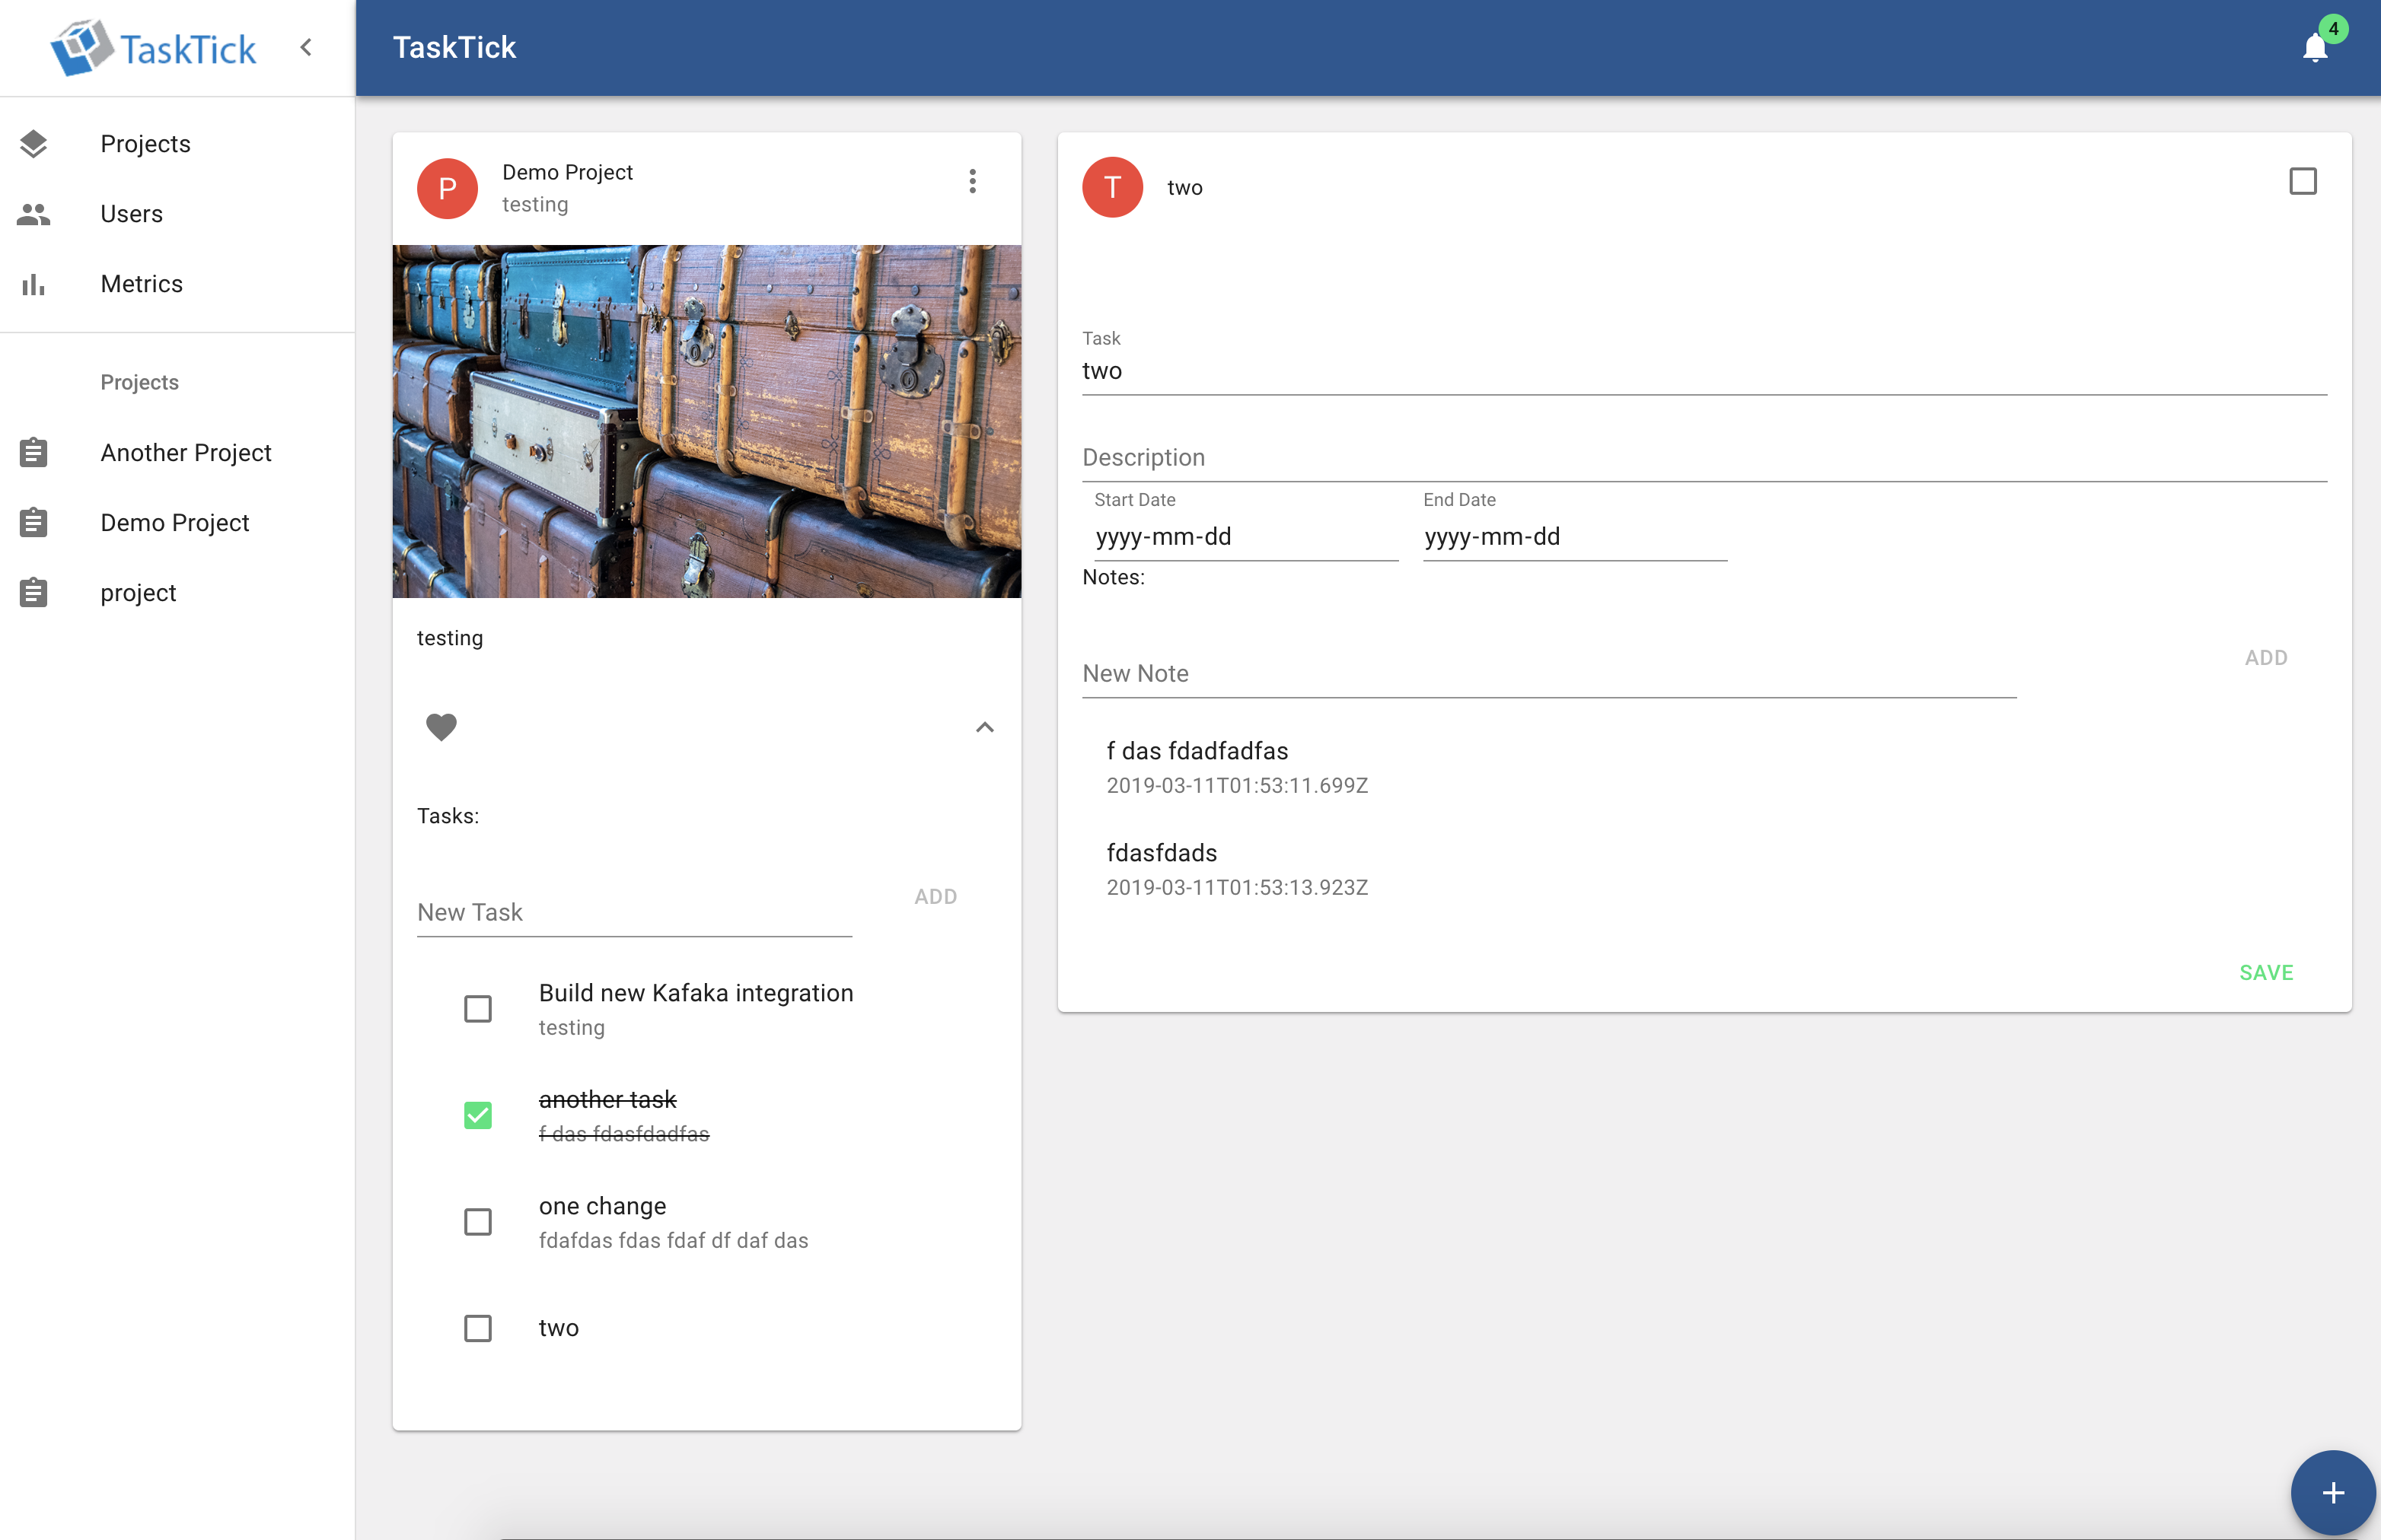The width and height of the screenshot is (2381, 1540).
Task: Click ADD next to New Task
Action: pyautogui.click(x=936, y=897)
